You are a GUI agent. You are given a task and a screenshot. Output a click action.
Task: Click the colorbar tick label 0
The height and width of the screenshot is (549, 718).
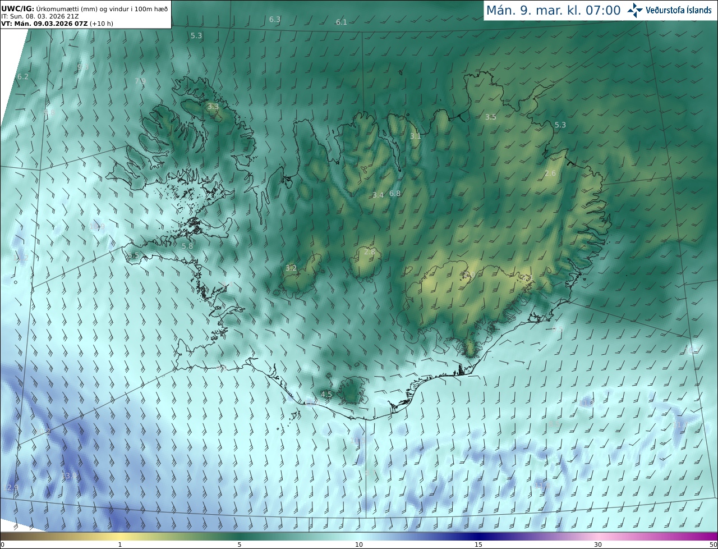pyautogui.click(x=2, y=545)
